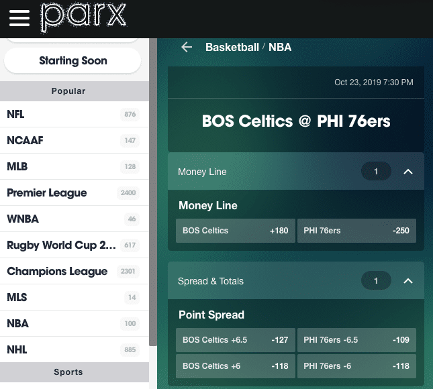Click the NBA breadcrumb link
The image size is (433, 389).
pyautogui.click(x=280, y=47)
